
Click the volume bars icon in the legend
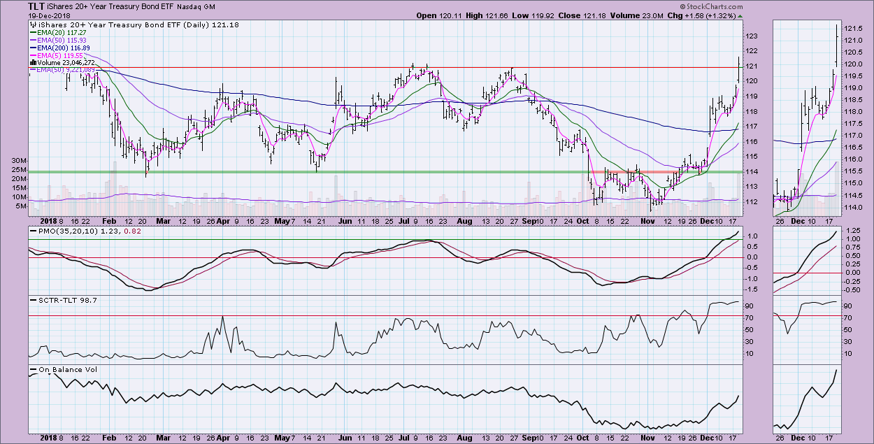click(x=32, y=62)
